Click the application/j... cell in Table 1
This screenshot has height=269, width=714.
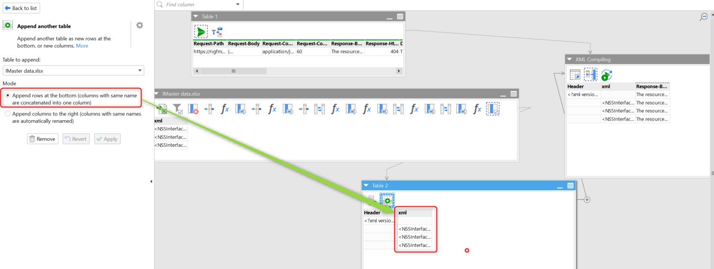click(x=278, y=51)
